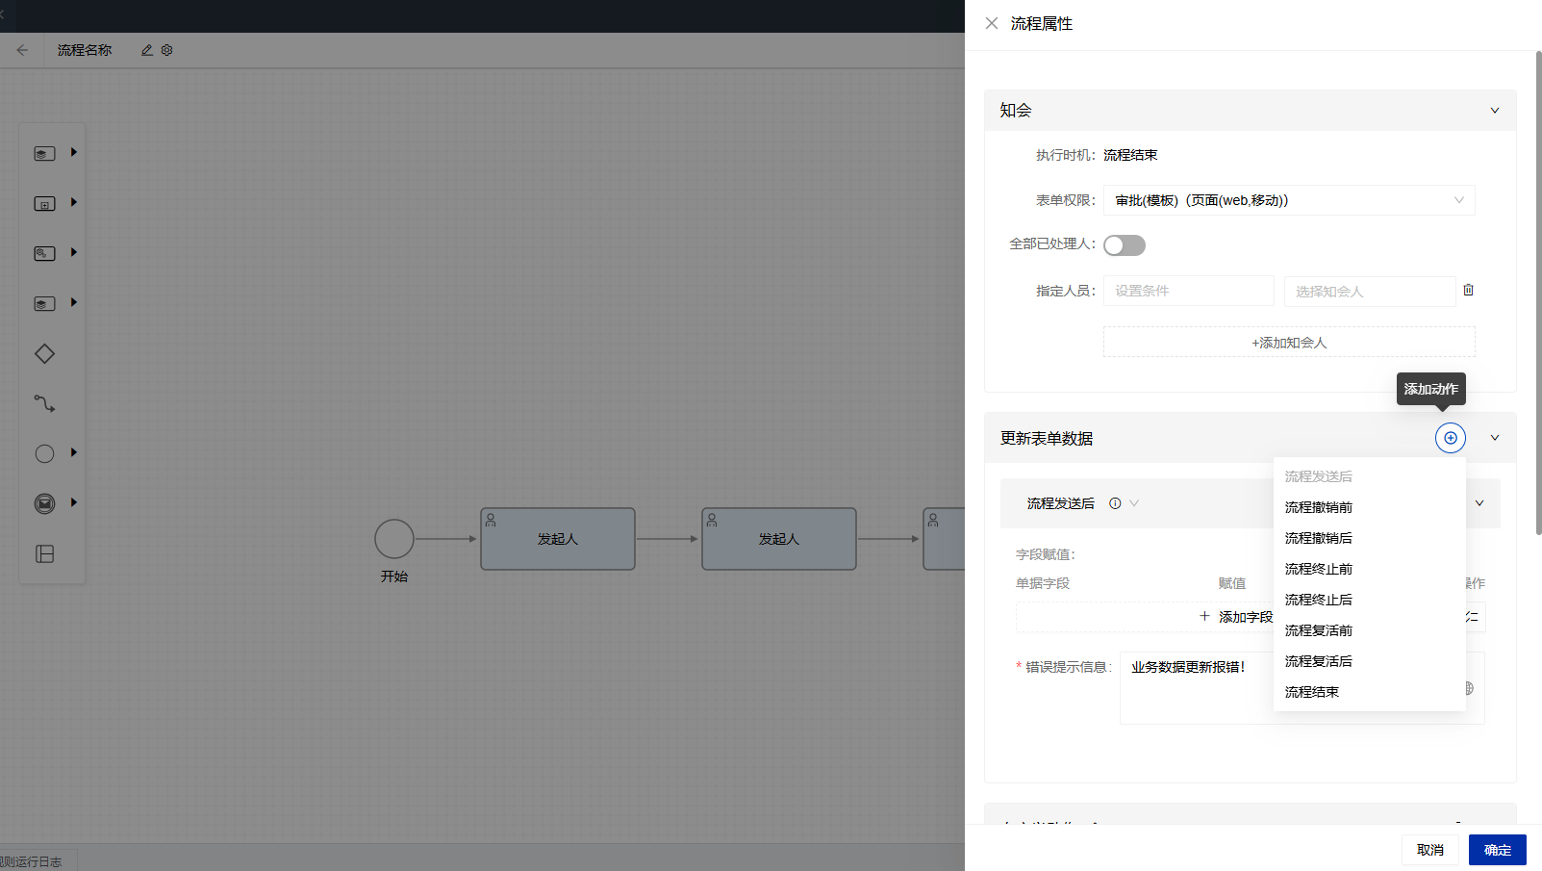Click the 设置条件 input field

pyautogui.click(x=1188, y=291)
